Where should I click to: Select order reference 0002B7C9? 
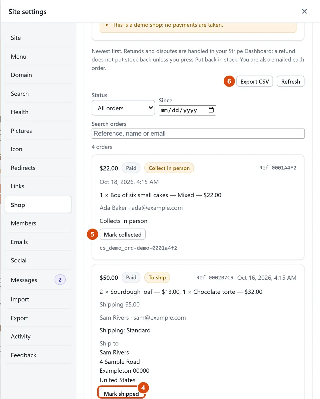pyautogui.click(x=215, y=278)
